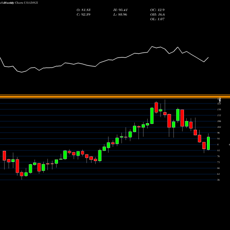This screenshot has height=230, width=230.
Task: Click the last green candlestick on the chart
Action: click(x=208, y=143)
